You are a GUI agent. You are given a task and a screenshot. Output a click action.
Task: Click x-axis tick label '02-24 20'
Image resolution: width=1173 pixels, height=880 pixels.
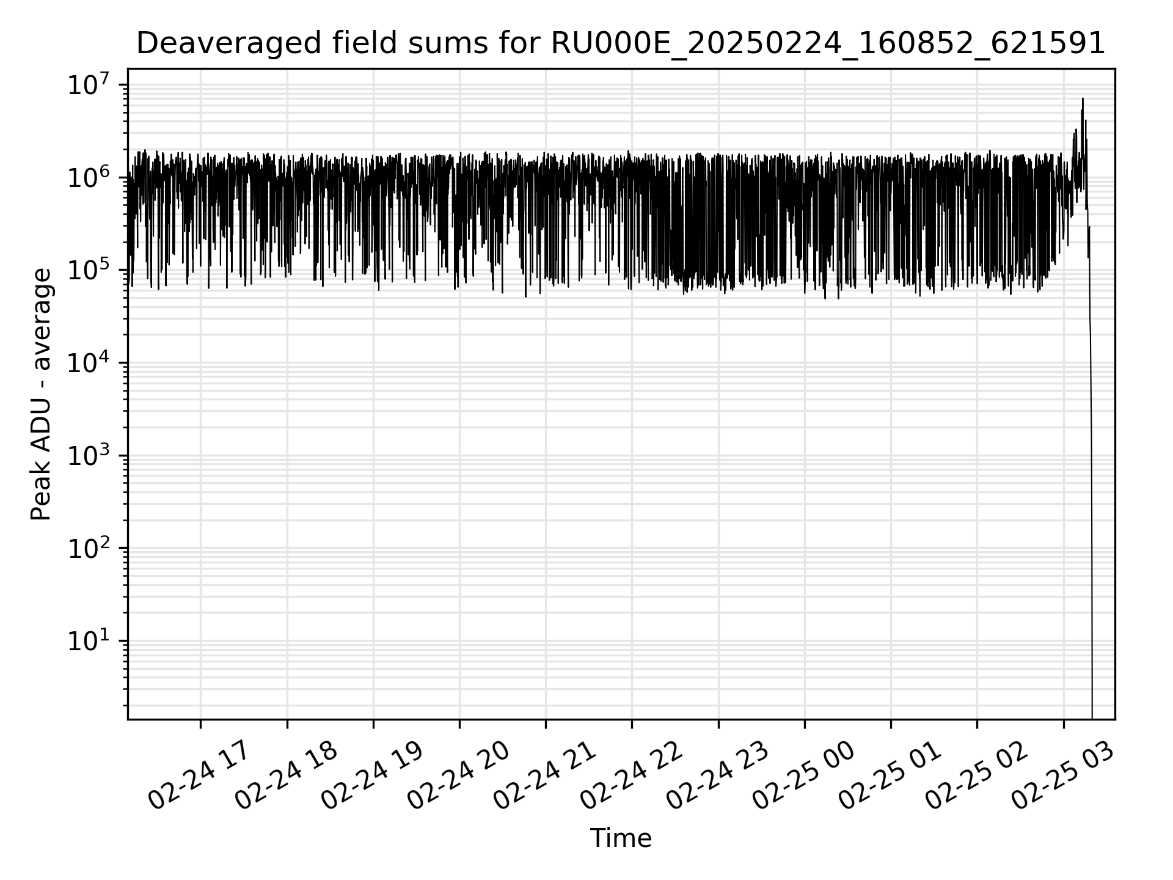tap(458, 776)
